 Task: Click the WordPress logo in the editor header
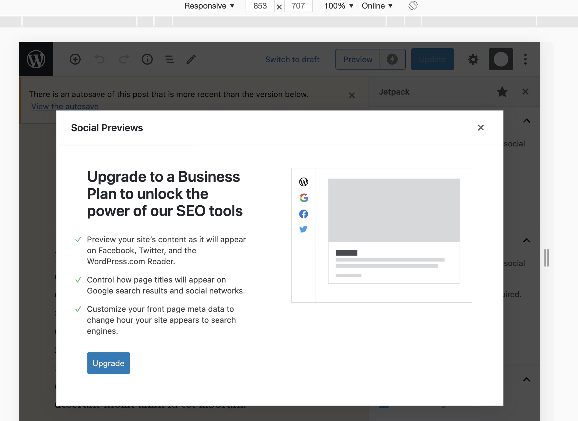(36, 59)
